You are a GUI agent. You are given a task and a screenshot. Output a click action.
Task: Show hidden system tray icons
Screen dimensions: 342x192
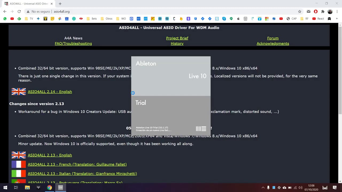pos(263,188)
